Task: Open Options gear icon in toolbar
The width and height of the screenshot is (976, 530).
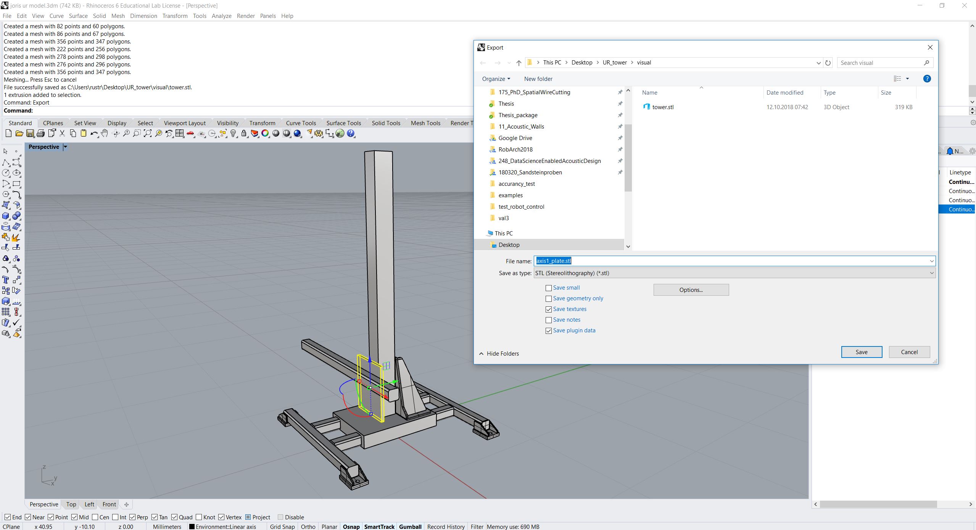Action: (319, 134)
